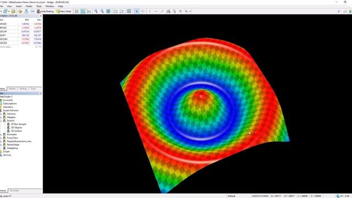This screenshot has height=198, width=352.
Task: Select the Alligator folder in Navigator
Action: 11,117
